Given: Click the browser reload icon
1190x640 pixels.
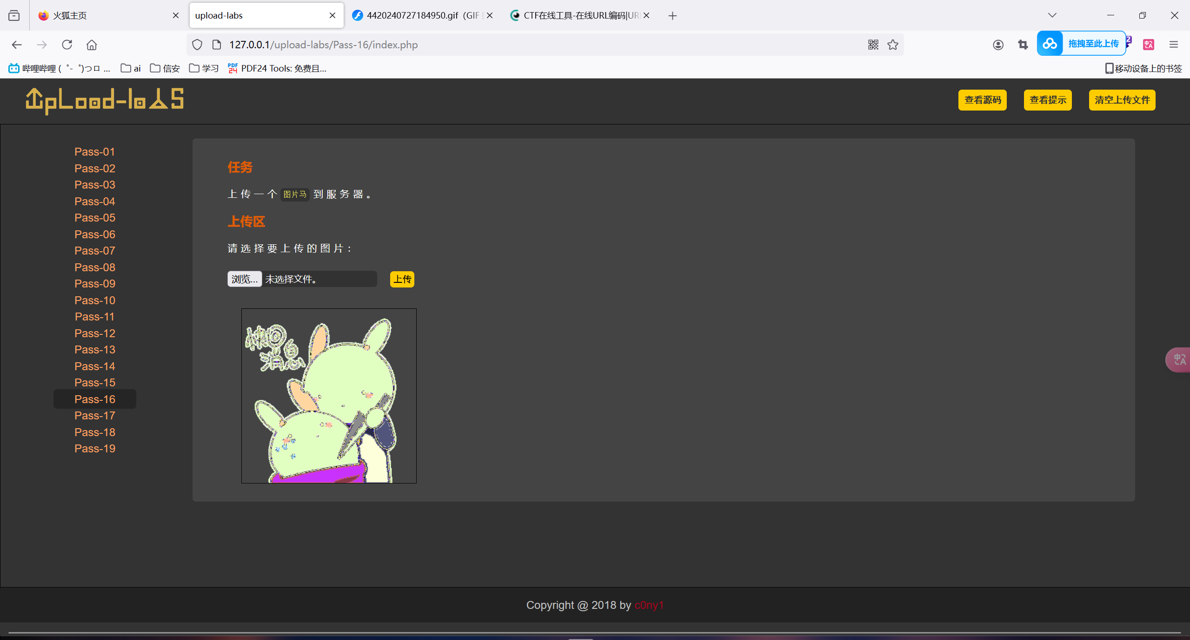Looking at the screenshot, I should [67, 45].
